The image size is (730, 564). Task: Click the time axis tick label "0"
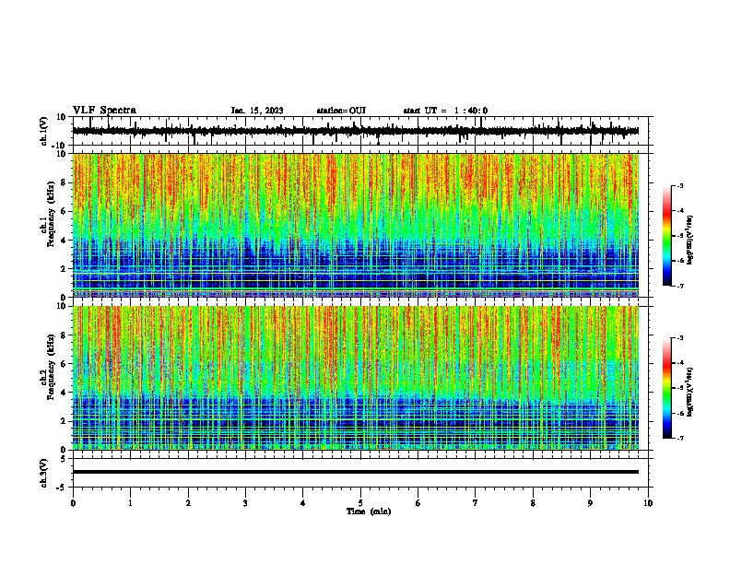73,503
